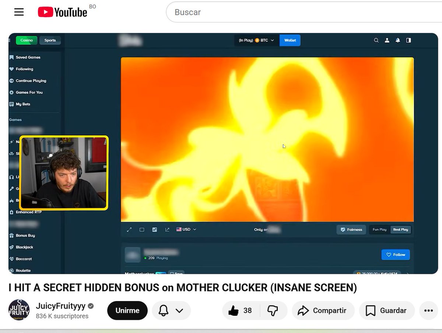Open Baccarat sidebar item

pyautogui.click(x=21, y=259)
